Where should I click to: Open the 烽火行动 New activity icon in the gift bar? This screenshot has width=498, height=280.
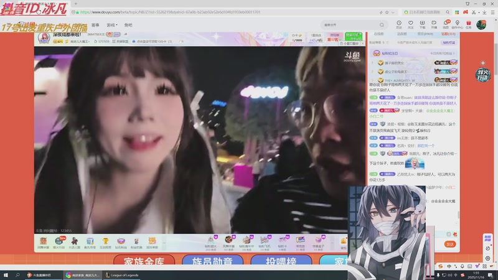point(59,243)
